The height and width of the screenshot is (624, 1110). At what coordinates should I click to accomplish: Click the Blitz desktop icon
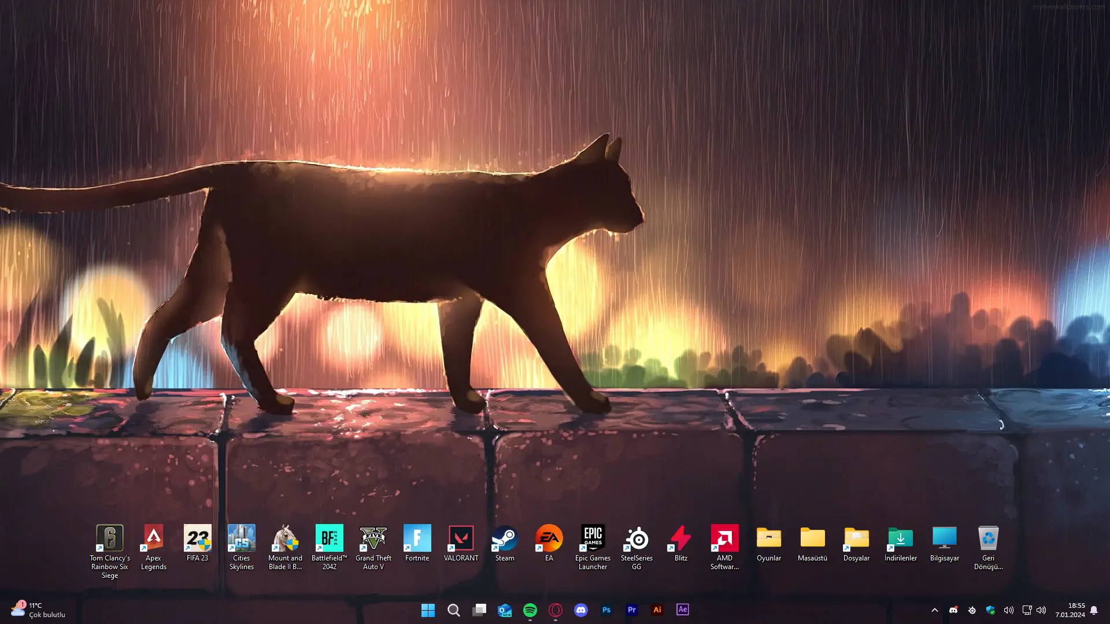(681, 543)
